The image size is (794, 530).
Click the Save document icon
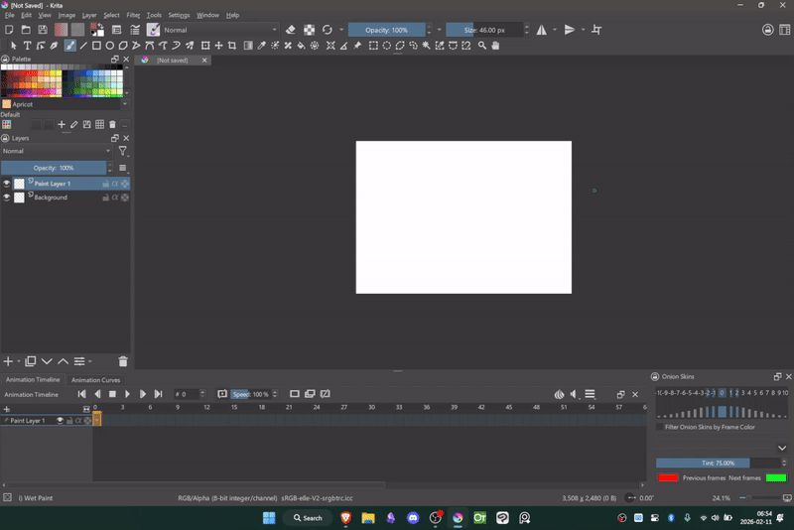pos(43,30)
